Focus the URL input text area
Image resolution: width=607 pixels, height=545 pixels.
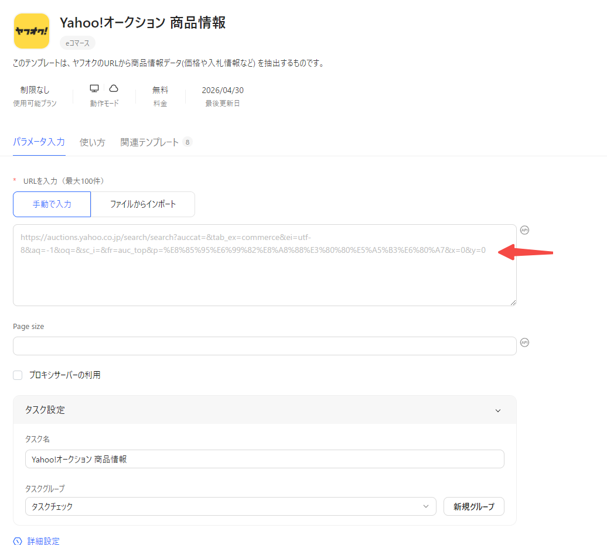(x=265, y=265)
